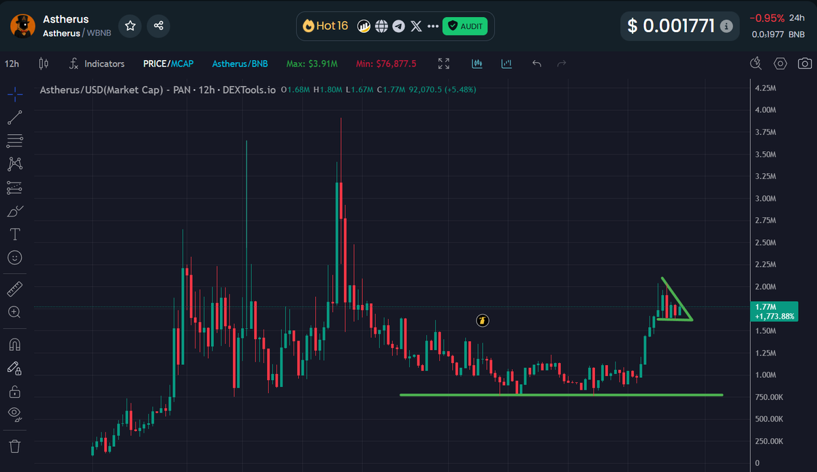The image size is (817, 472).
Task: Toggle stay in drawing mode pencil-lock
Action: click(x=15, y=368)
